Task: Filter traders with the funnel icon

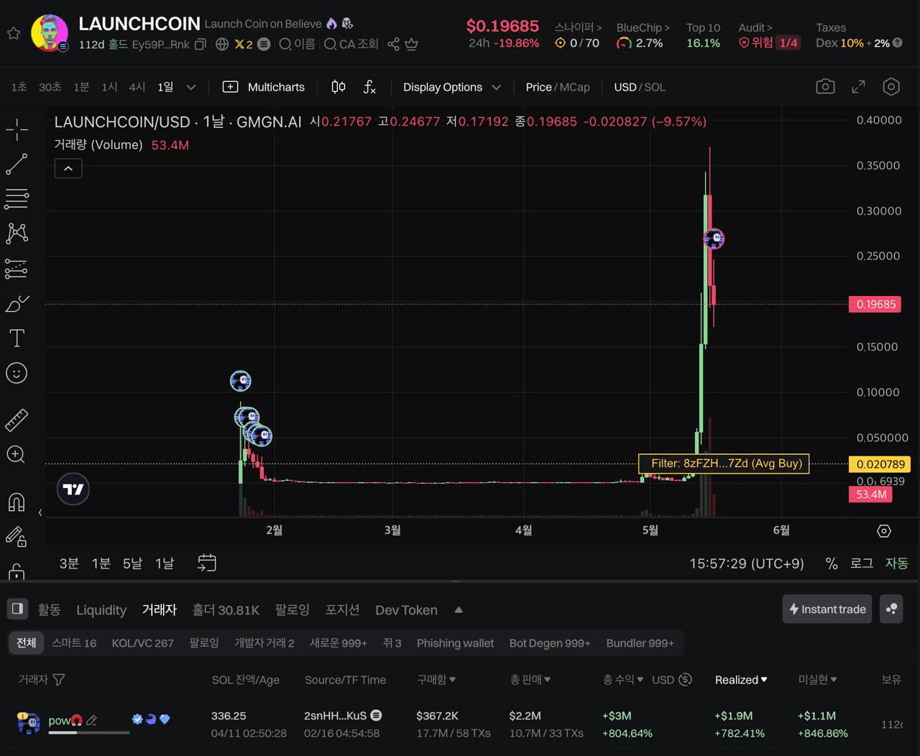Action: 59,680
